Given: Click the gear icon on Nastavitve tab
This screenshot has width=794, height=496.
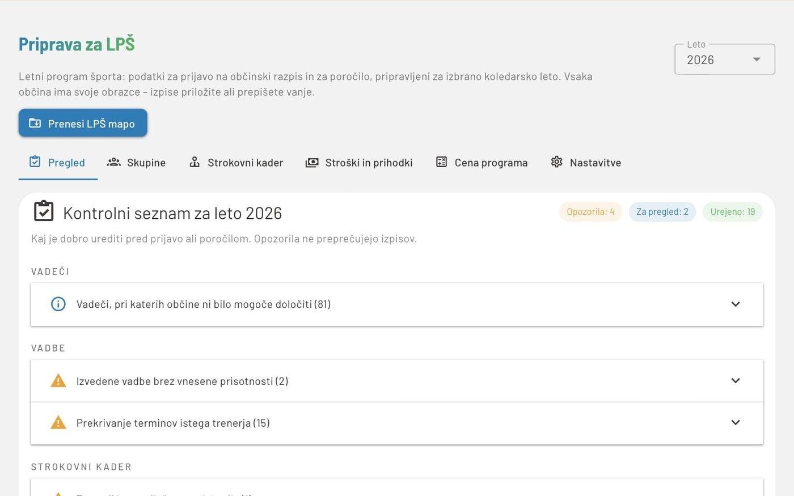Looking at the screenshot, I should pyautogui.click(x=557, y=162).
